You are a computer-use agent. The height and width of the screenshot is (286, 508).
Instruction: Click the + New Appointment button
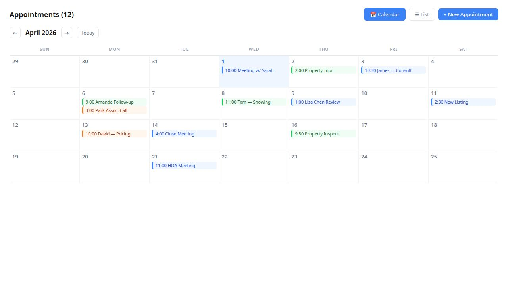tap(468, 14)
